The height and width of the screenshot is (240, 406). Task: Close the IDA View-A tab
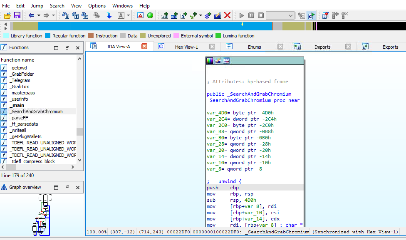144,46
